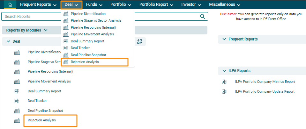This screenshot has height=129, width=306.
Task: Collapse the Reports by Modules section
Action: click(x=27, y=30)
